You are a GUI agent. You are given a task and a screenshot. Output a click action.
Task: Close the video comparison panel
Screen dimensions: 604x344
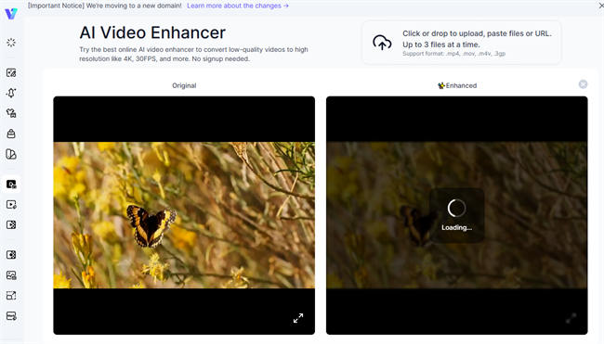pos(583,84)
